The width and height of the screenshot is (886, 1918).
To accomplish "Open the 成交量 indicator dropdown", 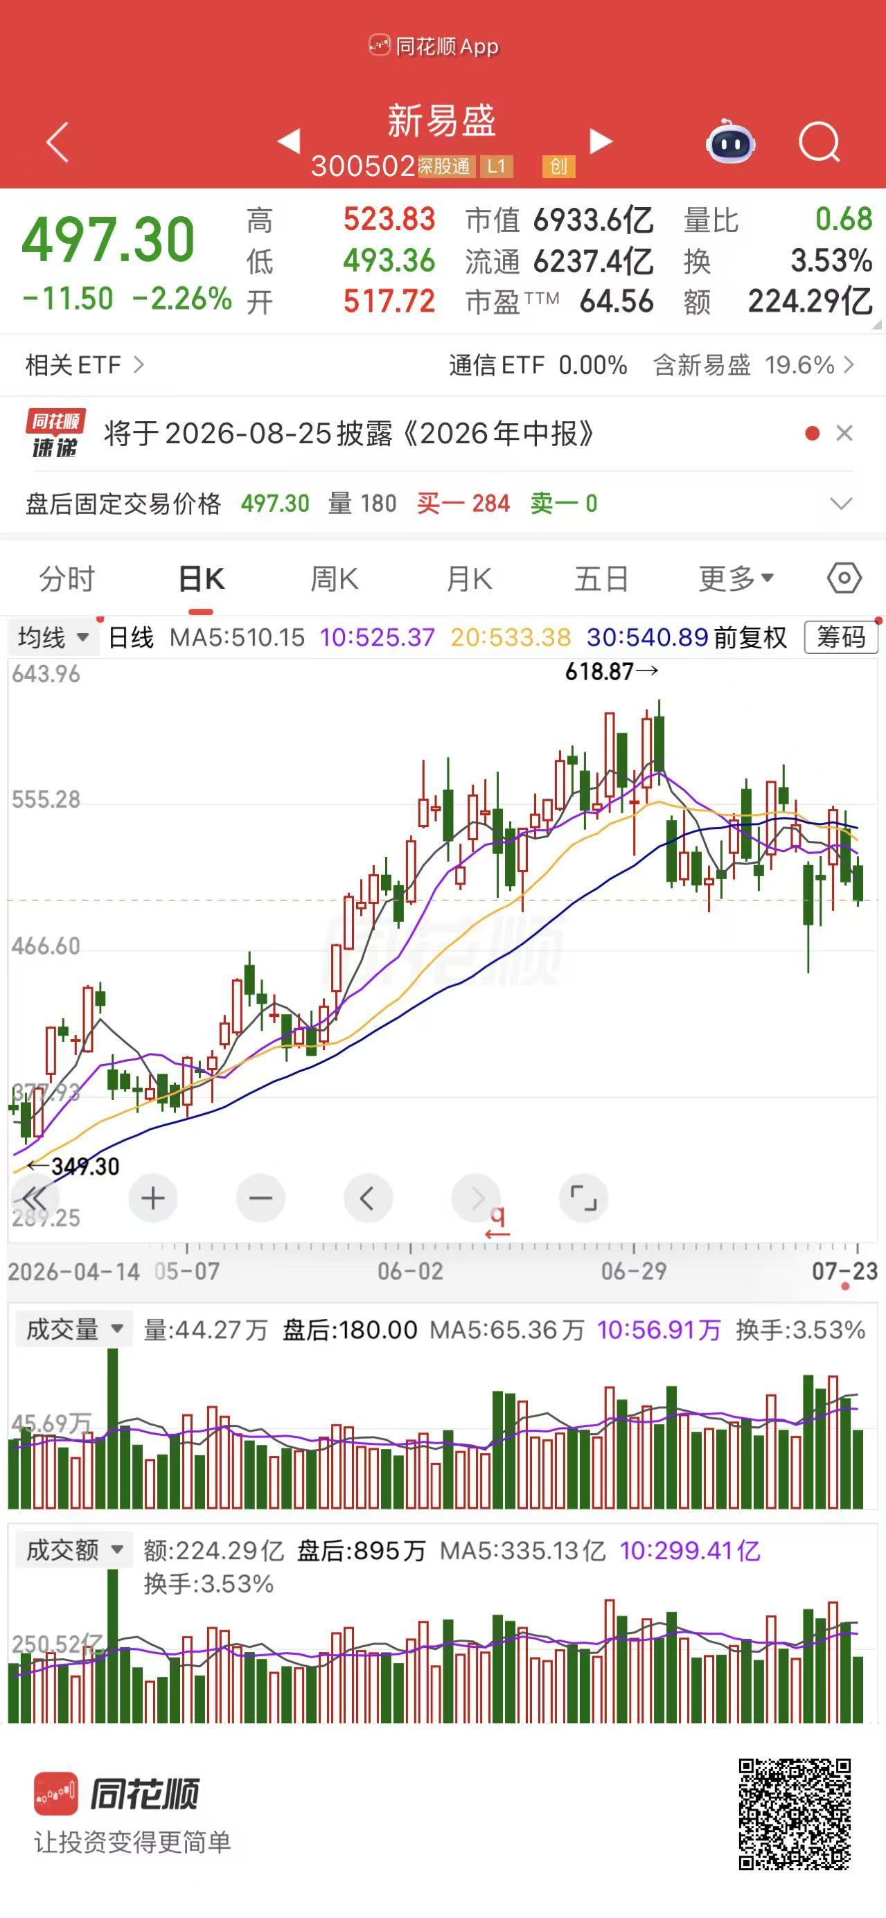I will click(73, 1329).
